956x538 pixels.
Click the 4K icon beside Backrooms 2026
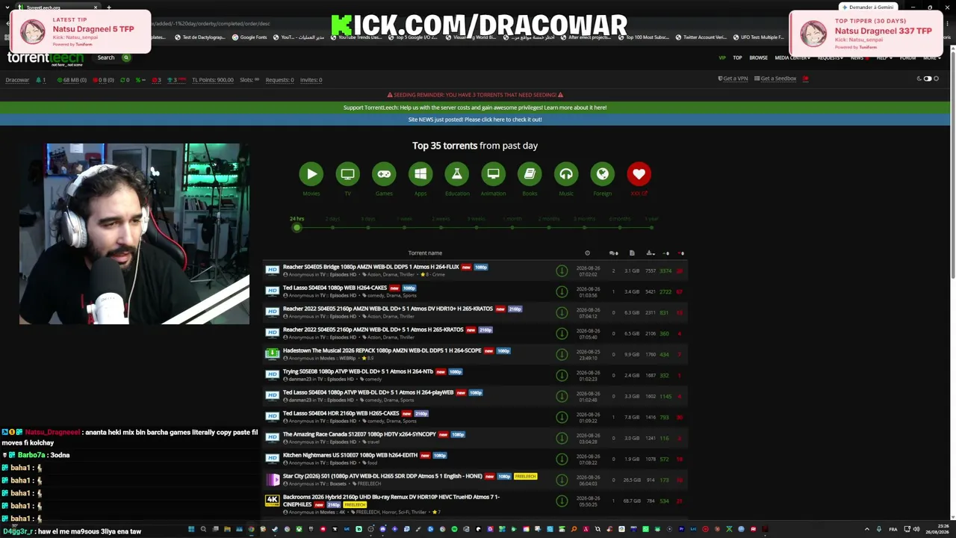coord(272,500)
